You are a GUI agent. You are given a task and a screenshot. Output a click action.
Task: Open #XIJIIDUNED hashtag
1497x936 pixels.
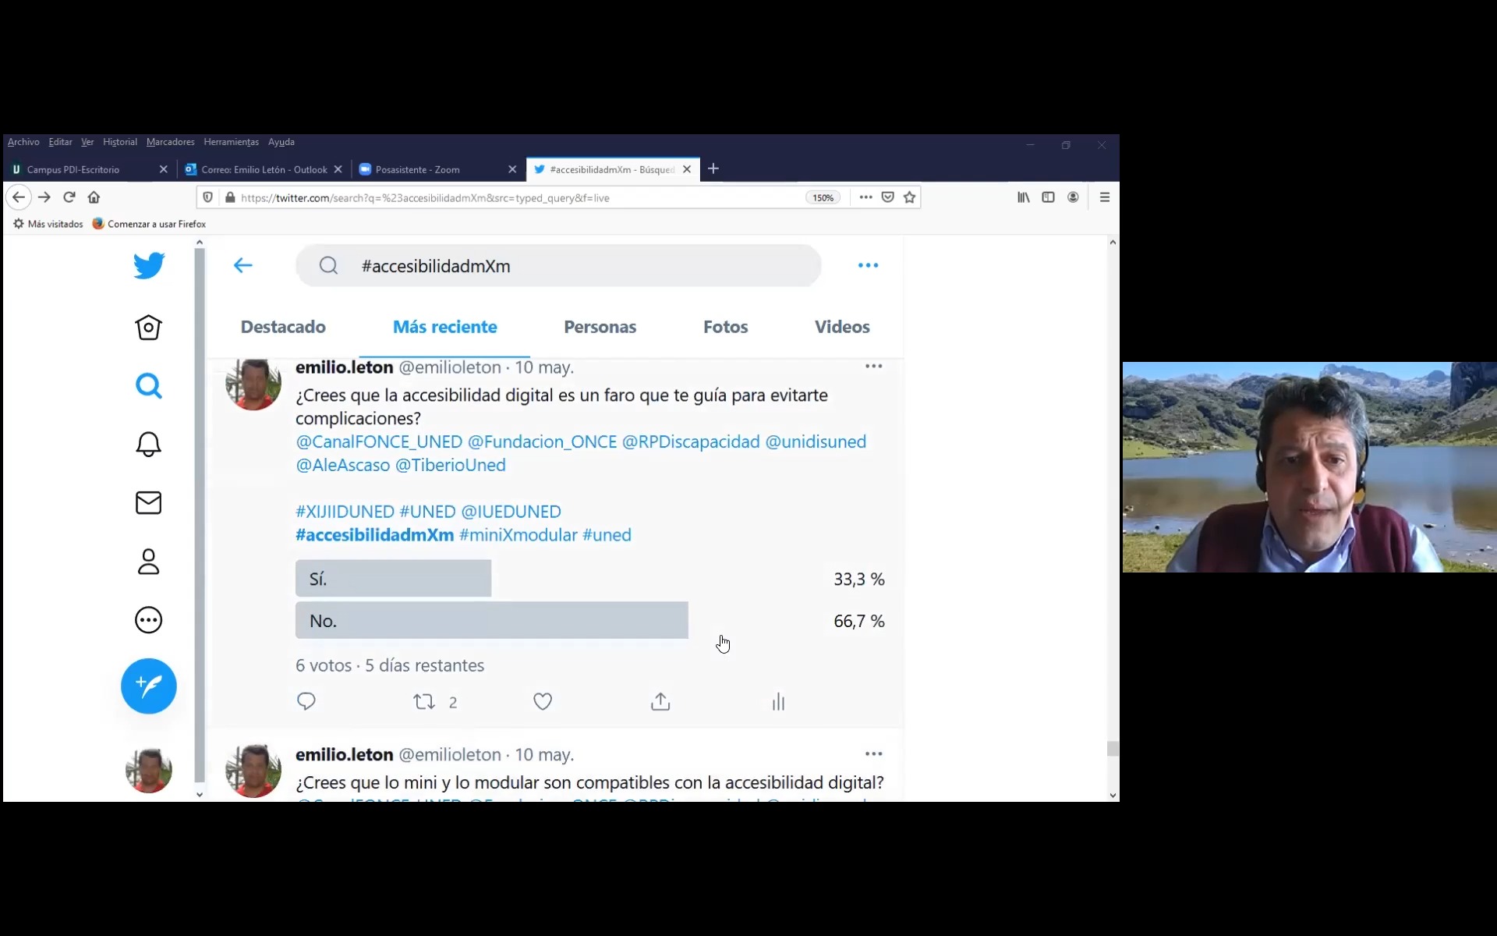point(345,512)
